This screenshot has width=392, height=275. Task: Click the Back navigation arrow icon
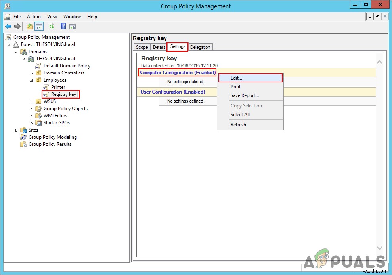pos(8,27)
